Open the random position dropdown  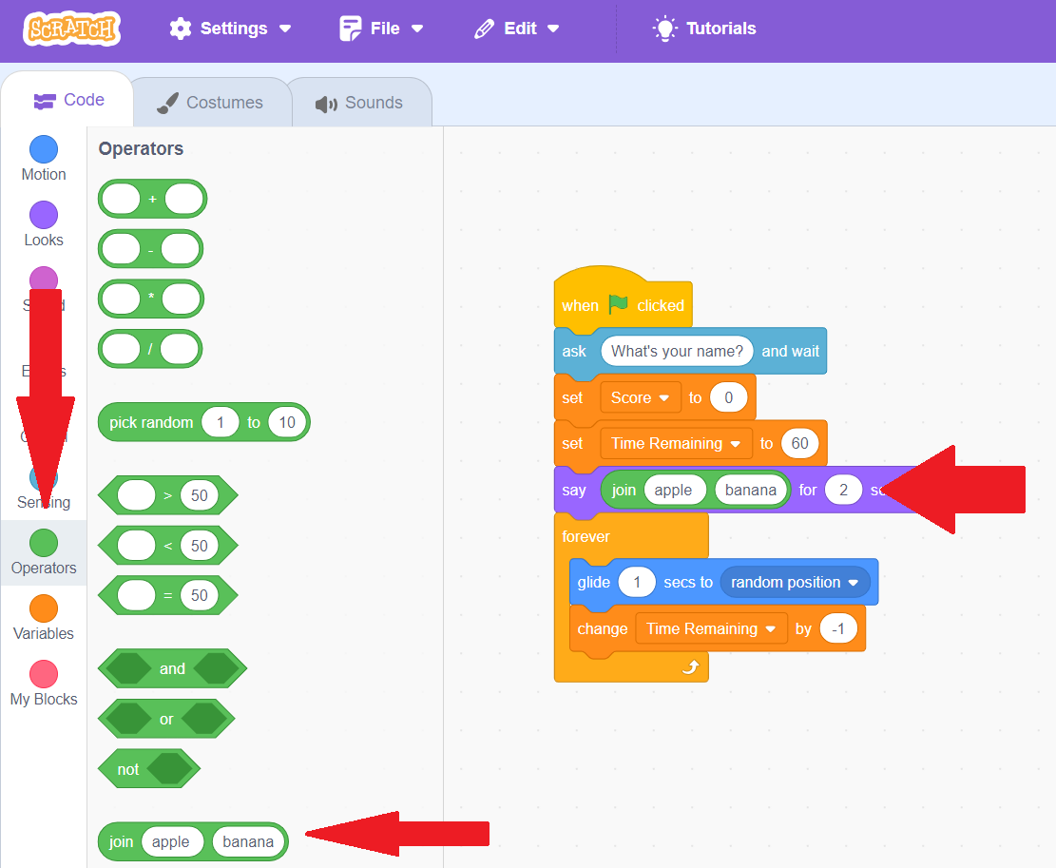(795, 583)
